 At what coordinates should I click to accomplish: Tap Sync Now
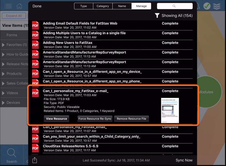click(184, 160)
